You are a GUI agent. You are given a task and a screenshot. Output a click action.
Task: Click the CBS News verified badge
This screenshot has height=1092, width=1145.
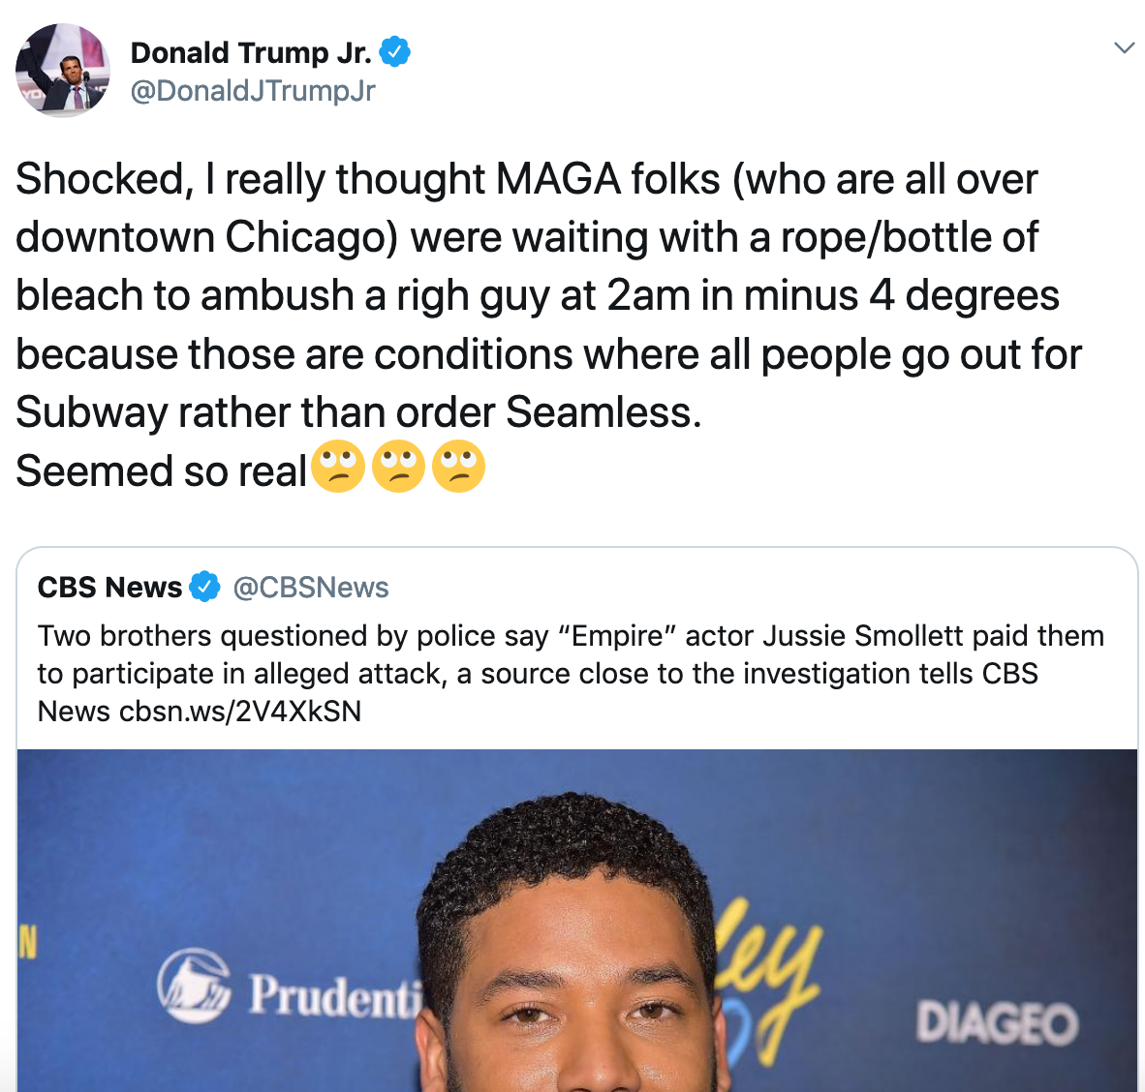click(x=205, y=587)
